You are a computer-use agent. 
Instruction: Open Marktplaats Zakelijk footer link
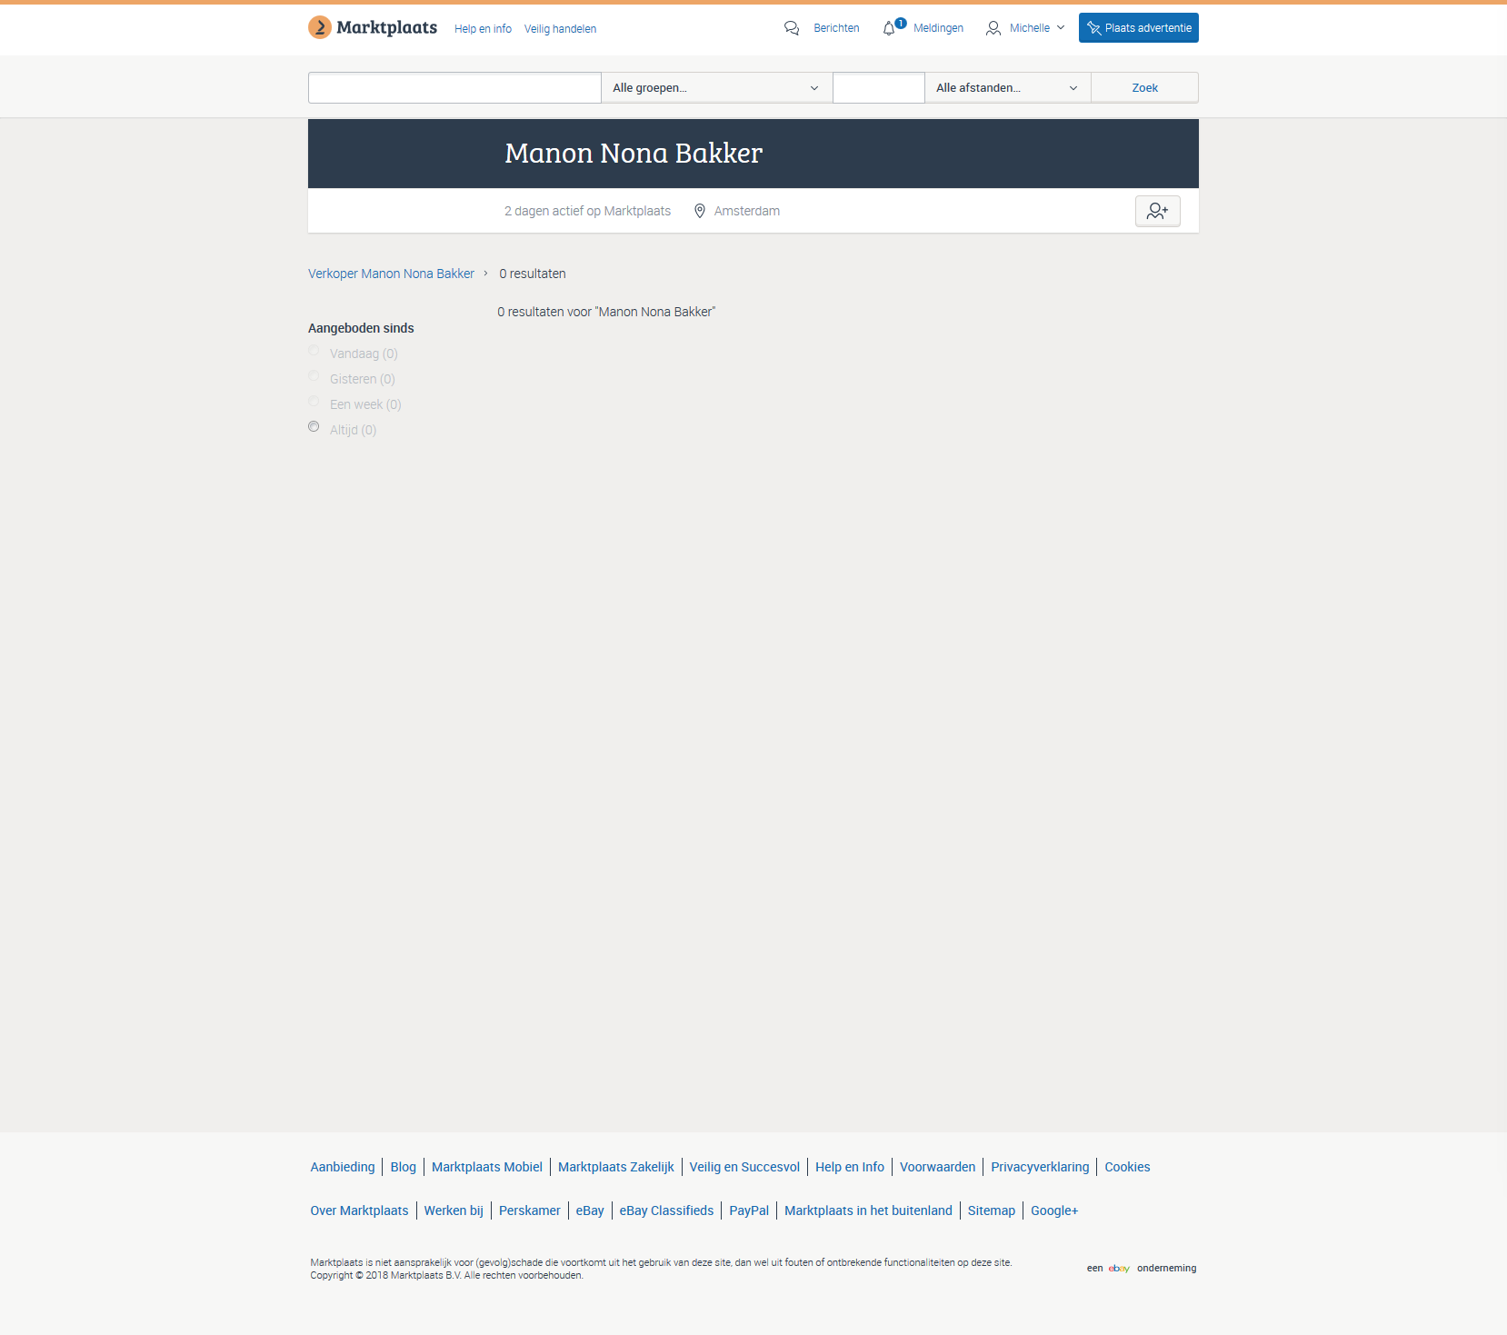point(616,1167)
